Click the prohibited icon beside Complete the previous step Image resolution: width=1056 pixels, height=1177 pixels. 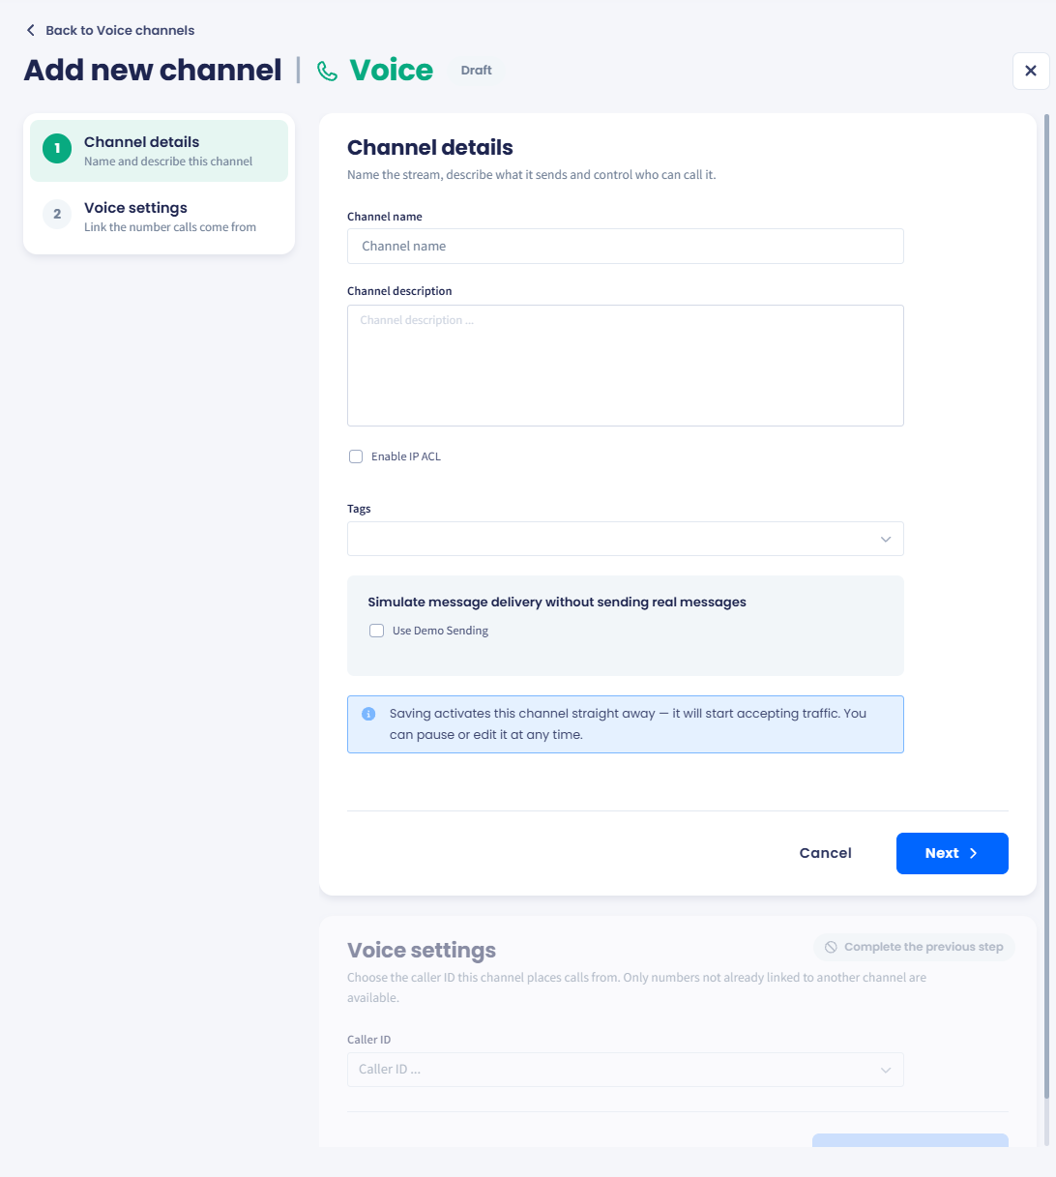click(831, 947)
